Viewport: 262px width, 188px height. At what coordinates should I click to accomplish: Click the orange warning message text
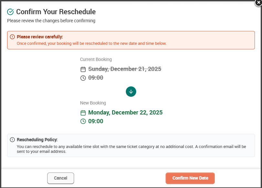[92, 44]
